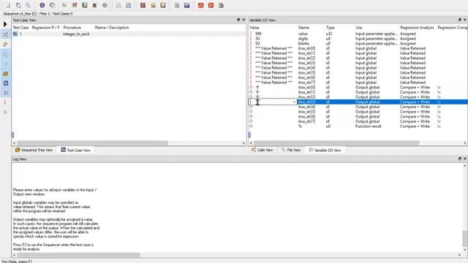468x263 pixels.
Task: Click the right scroll arrow of Test Case View
Action: [244, 143]
